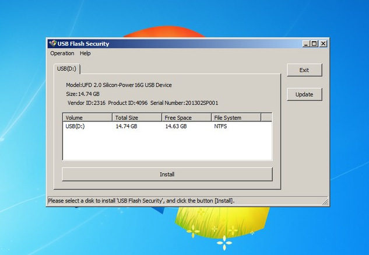
Task: Select the USB(D:) volume row
Action: 167,126
